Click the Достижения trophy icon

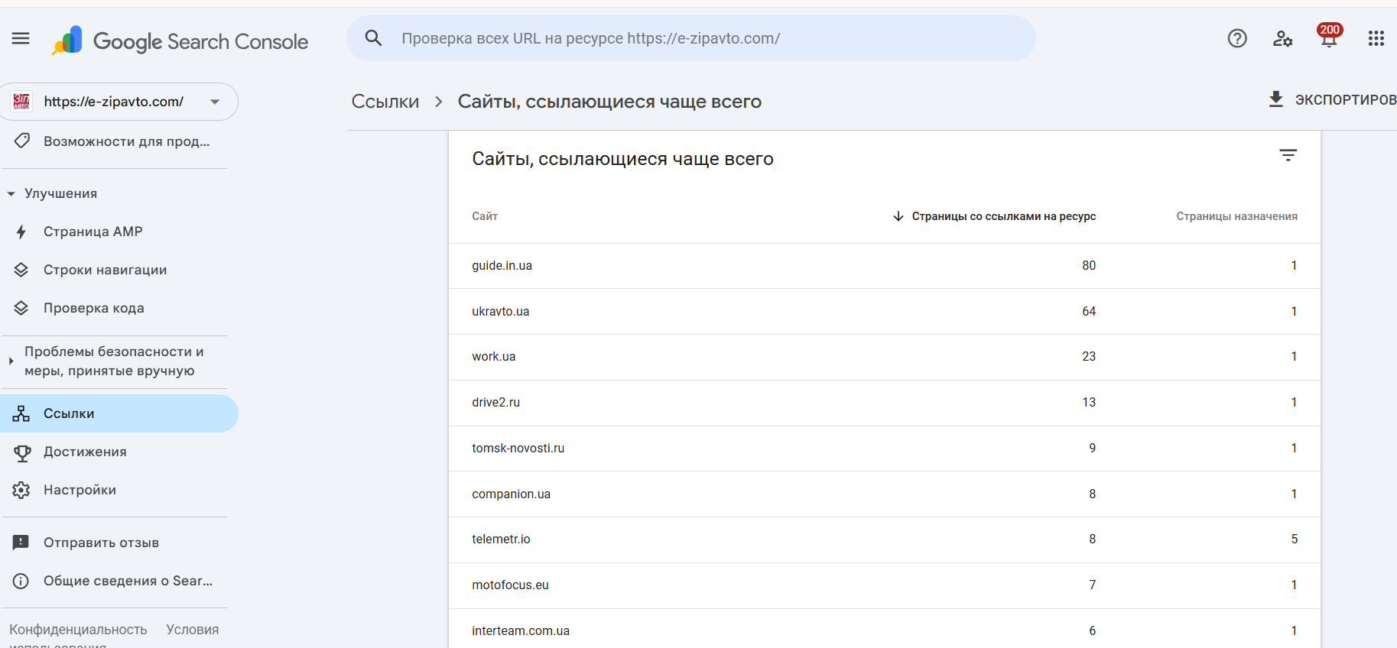pyautogui.click(x=22, y=452)
